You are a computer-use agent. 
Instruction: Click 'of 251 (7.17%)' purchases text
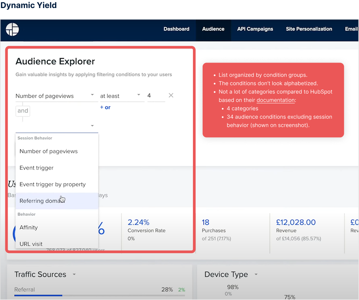pyautogui.click(x=216, y=239)
